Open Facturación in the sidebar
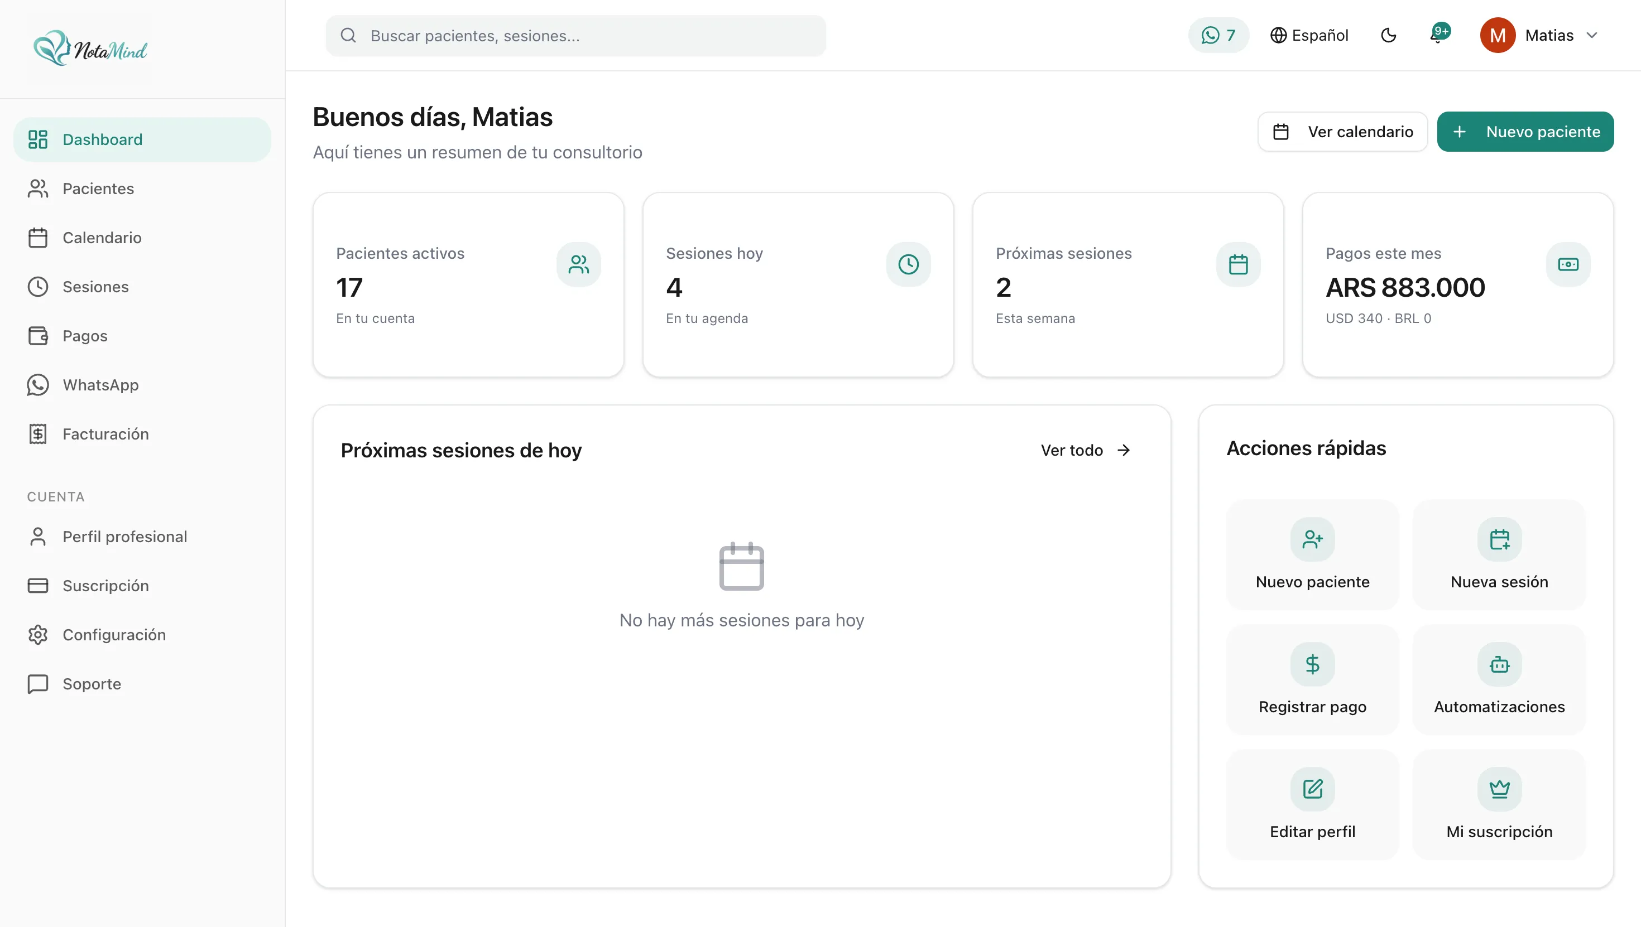The image size is (1641, 927). [x=142, y=433]
